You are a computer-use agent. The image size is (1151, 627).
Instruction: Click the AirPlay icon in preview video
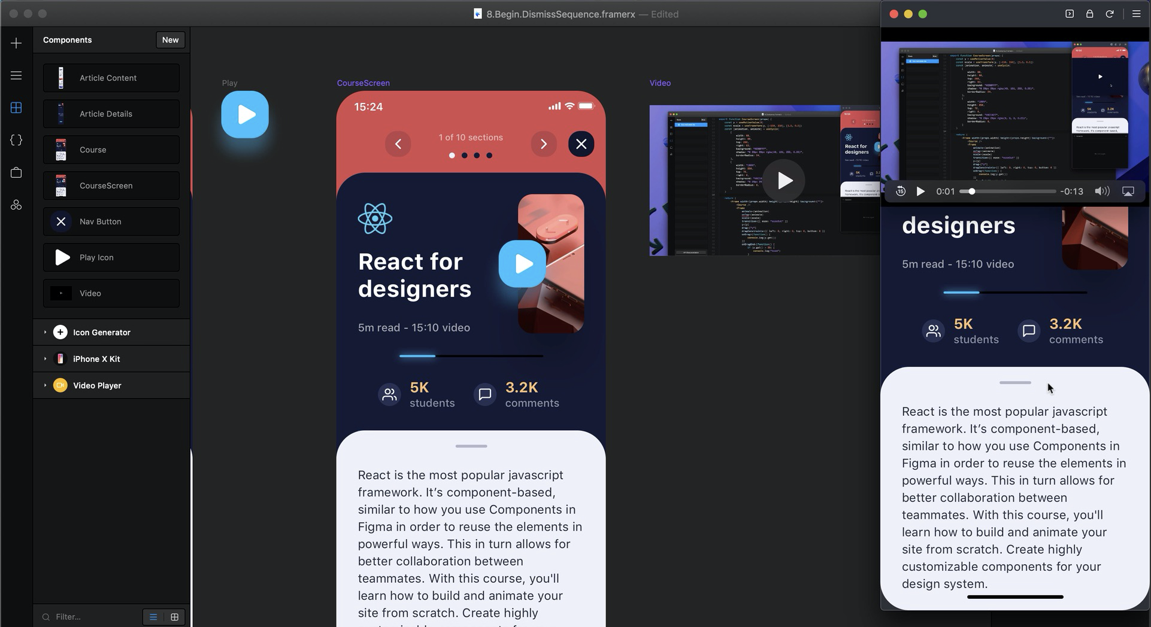click(1128, 191)
